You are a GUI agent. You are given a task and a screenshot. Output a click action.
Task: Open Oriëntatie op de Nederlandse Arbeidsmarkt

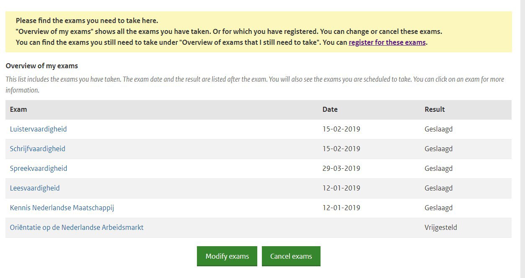[77, 228]
